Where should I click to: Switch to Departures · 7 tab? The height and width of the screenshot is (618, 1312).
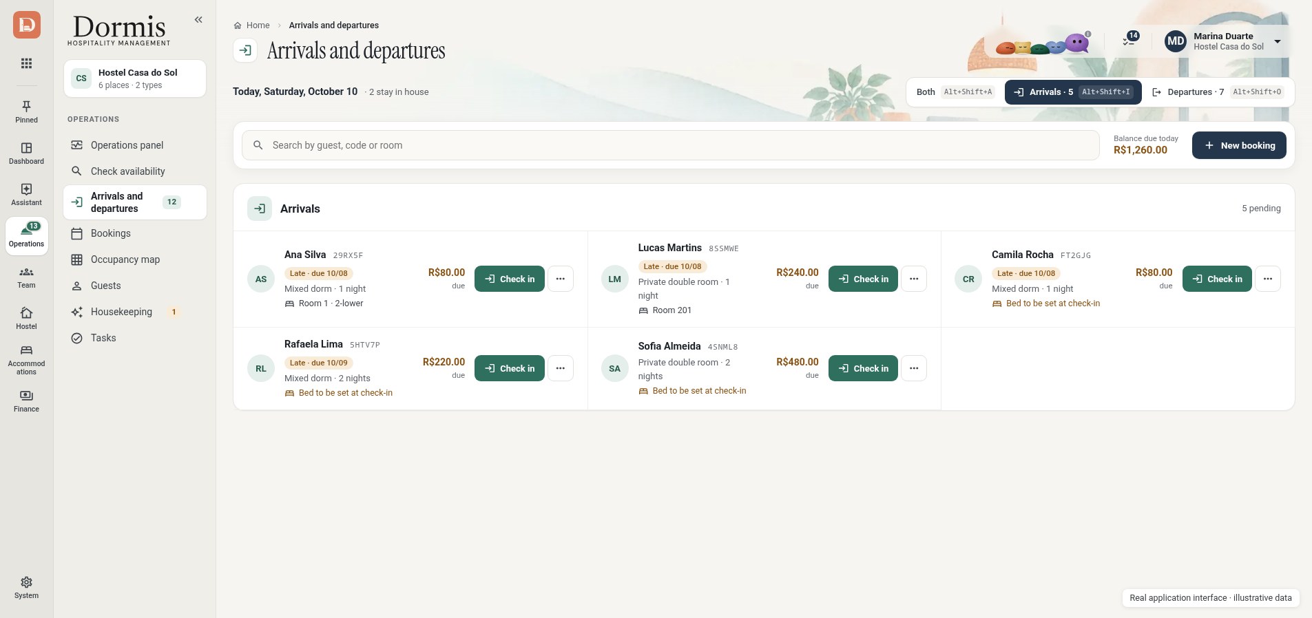coord(1218,92)
